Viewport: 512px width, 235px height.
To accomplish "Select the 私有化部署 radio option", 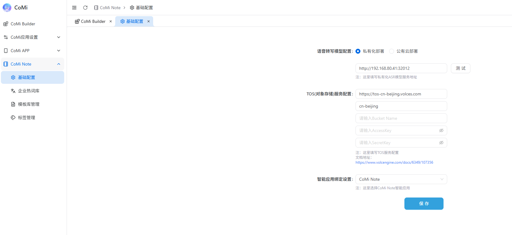I will point(358,51).
